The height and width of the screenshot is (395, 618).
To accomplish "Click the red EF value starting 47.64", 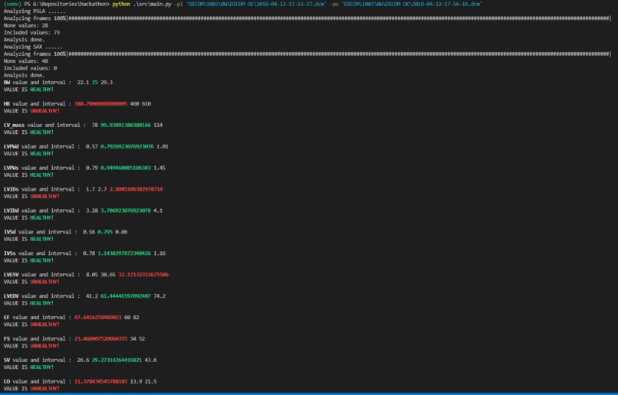I will tap(97, 318).
